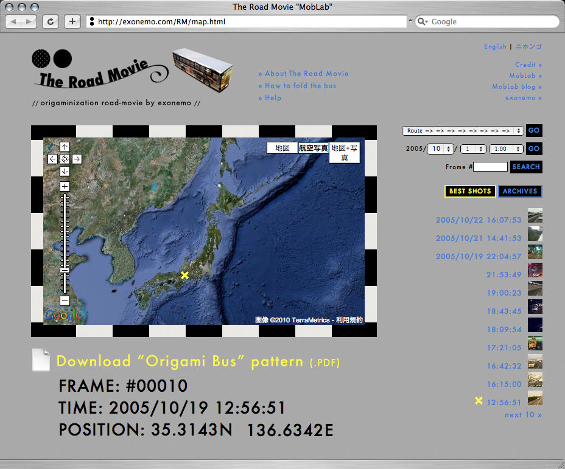Image resolution: width=565 pixels, height=469 pixels.
Task: Switch map to 地図 view
Action: click(282, 148)
